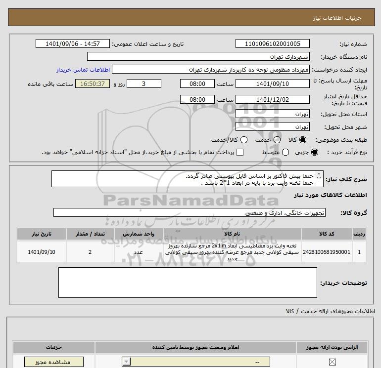Screen dimensions: 381x368
Task: Click the تعداد / مقدار column header
Action: pyautogui.click(x=90, y=234)
